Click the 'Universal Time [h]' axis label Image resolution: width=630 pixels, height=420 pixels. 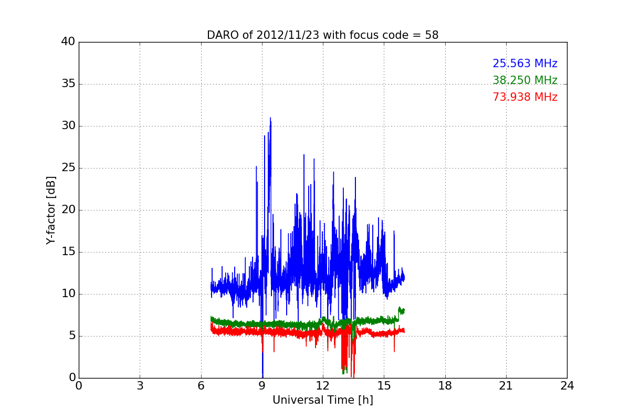[322, 400]
